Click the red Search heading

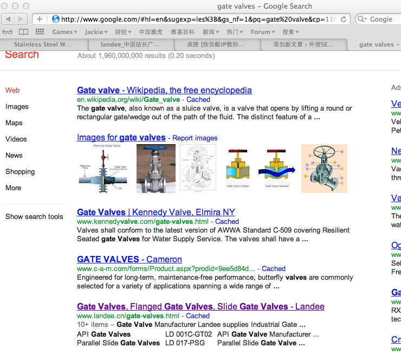(x=22, y=54)
